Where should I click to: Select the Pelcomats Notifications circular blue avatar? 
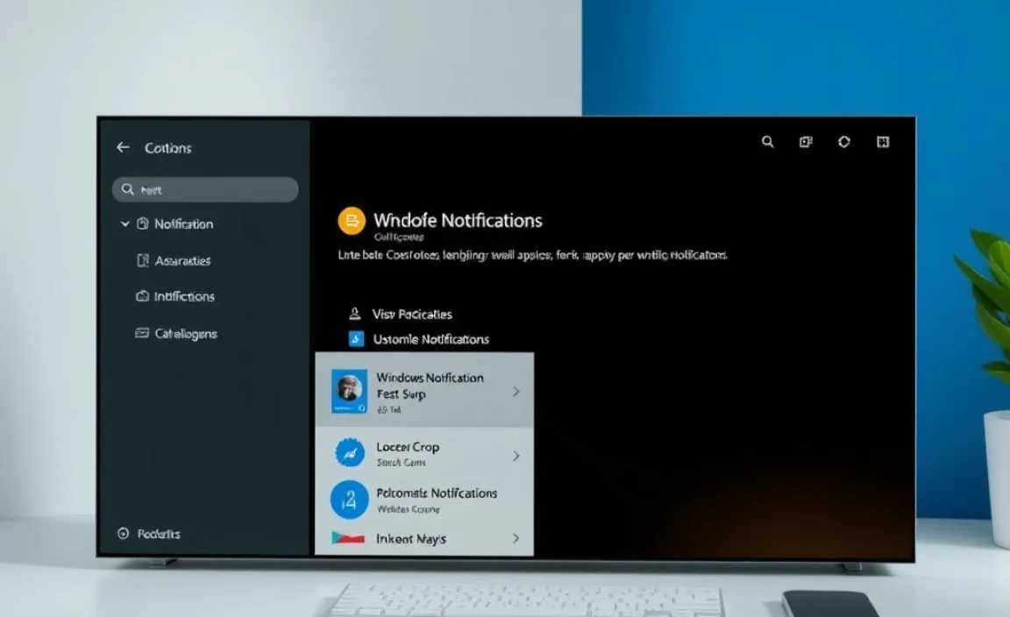[349, 499]
